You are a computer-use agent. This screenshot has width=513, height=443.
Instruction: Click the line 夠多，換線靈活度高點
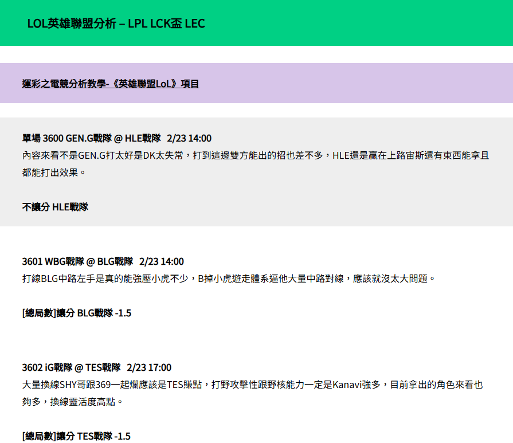coord(73,402)
